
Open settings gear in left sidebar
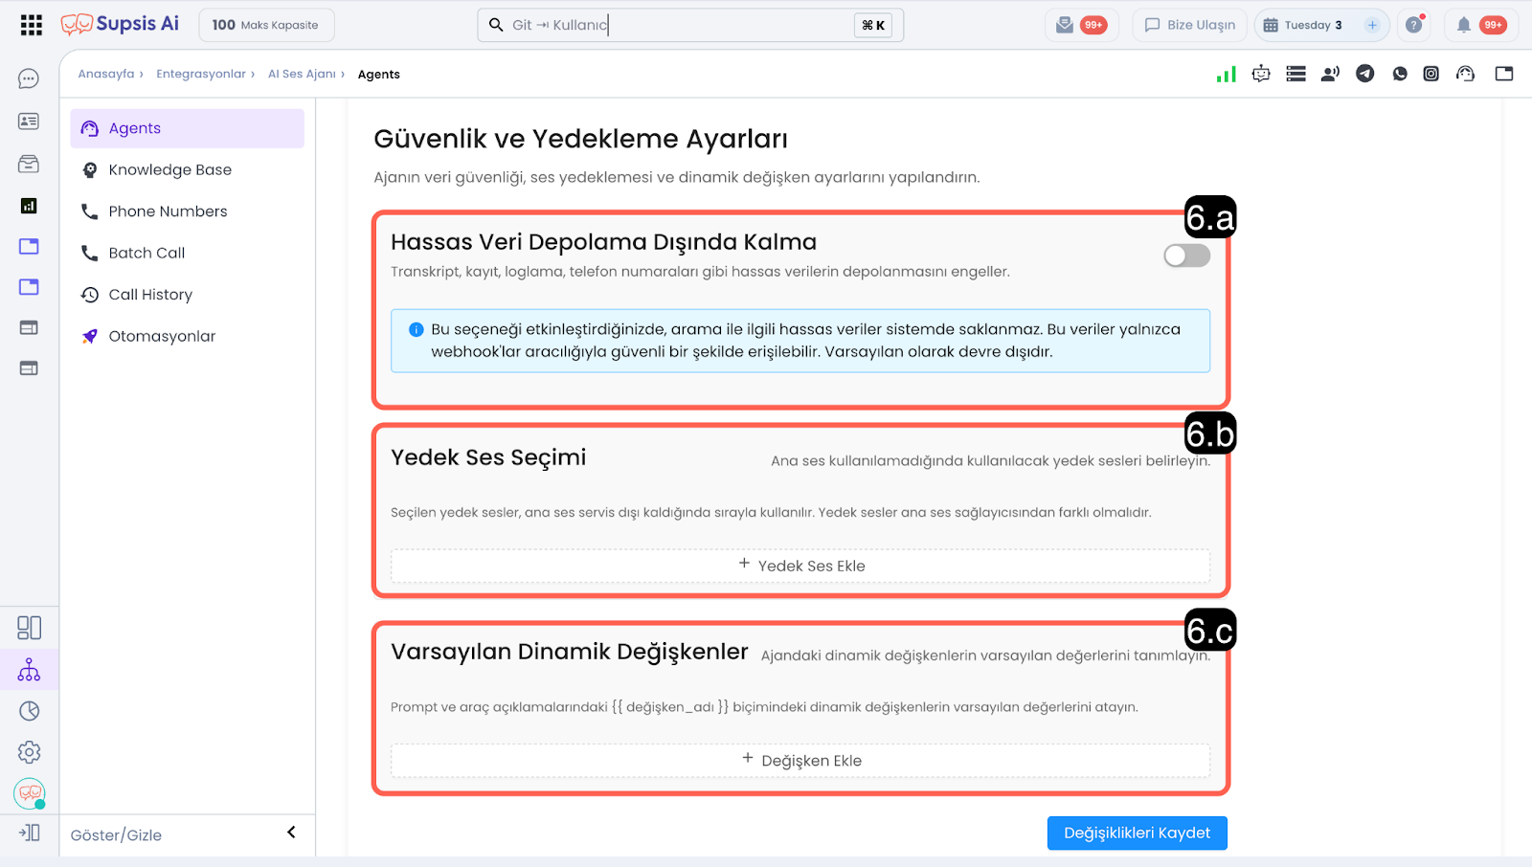29,752
